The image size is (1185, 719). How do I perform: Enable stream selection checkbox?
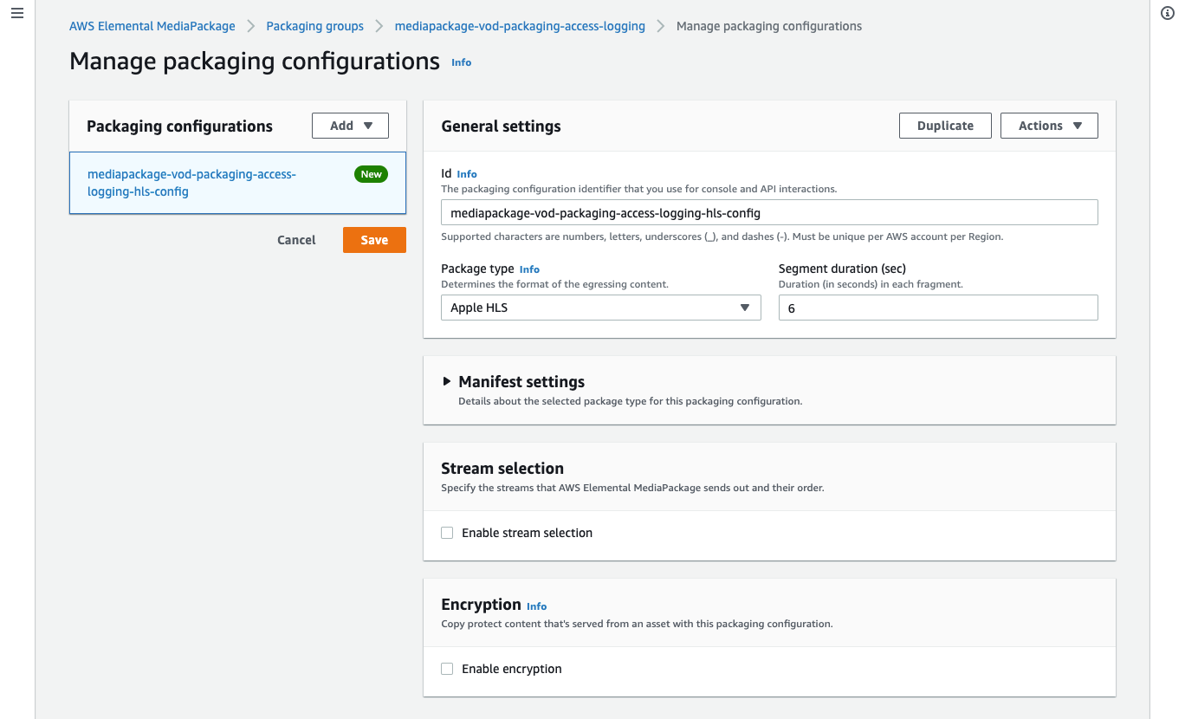(x=447, y=533)
